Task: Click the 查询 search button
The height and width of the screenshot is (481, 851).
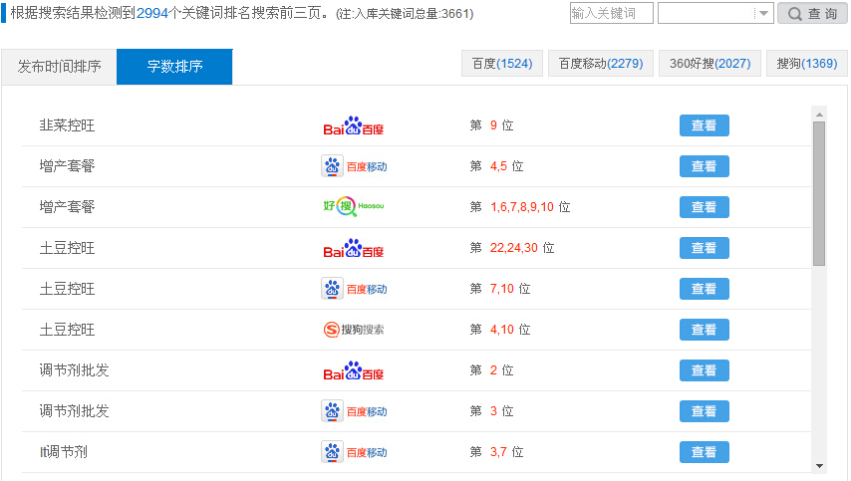Action: coord(812,14)
